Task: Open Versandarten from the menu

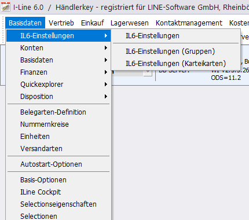Action: [58, 149]
